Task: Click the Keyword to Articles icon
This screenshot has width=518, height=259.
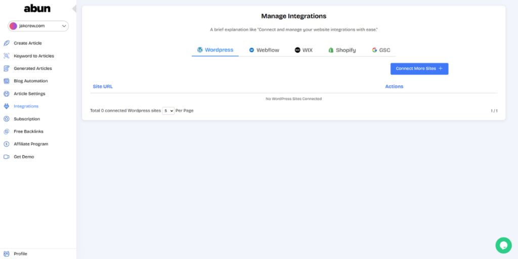Action: tap(6, 56)
